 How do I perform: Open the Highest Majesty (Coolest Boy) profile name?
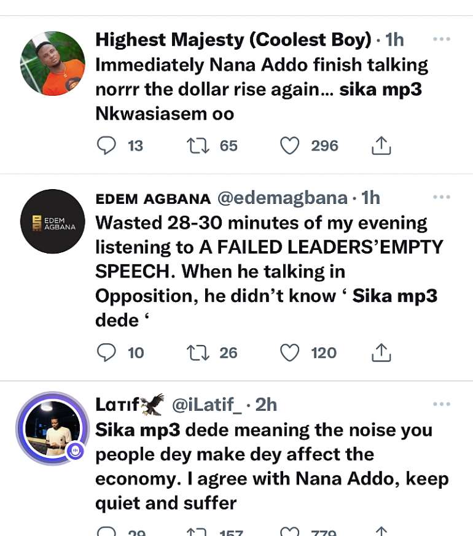click(x=233, y=40)
